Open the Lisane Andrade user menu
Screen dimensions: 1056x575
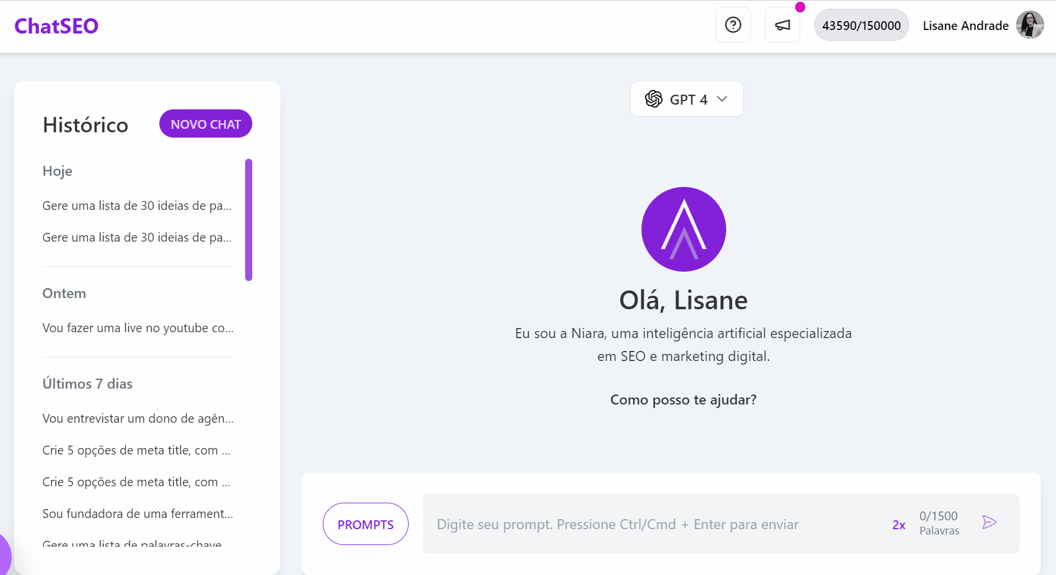[x=965, y=26]
